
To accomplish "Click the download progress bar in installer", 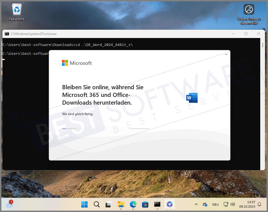I will click(106, 129).
